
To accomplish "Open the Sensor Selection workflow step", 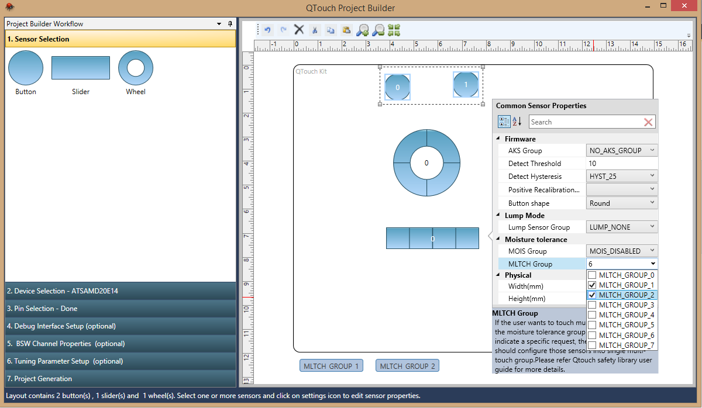I will point(121,39).
